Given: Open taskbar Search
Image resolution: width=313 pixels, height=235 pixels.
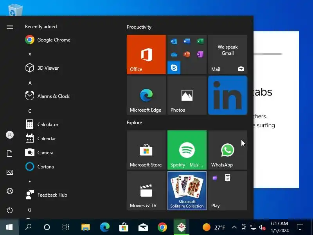Looking at the screenshot, I should click(x=28, y=227).
